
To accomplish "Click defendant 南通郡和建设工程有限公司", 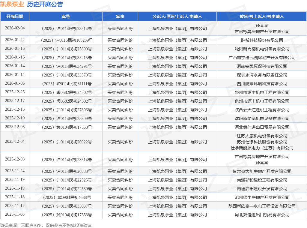I will (262, 180).
